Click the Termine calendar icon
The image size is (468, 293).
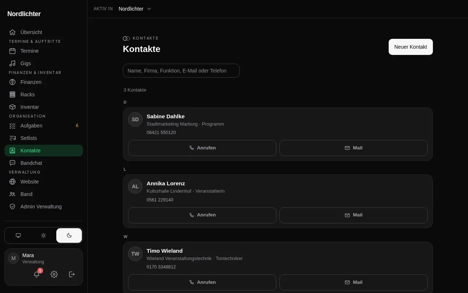tap(12, 51)
